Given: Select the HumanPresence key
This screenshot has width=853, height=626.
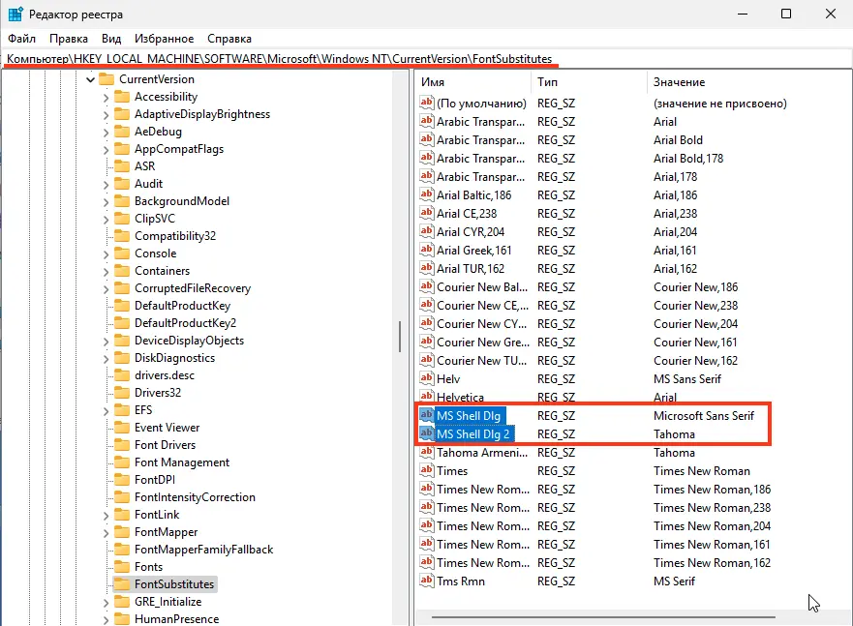Looking at the screenshot, I should [177, 619].
